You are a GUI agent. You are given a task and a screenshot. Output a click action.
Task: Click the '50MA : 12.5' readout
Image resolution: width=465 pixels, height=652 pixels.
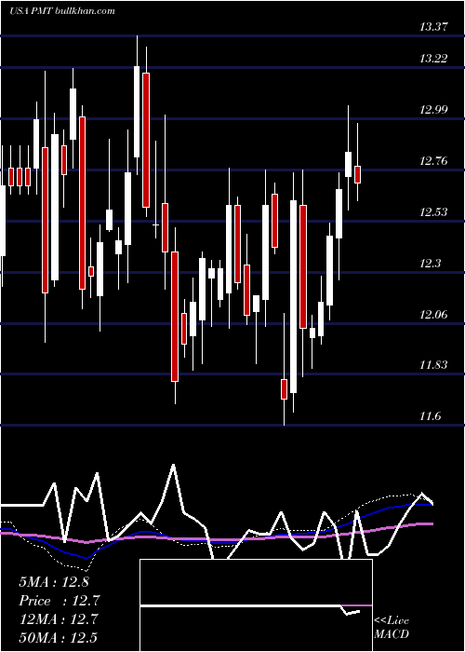(x=58, y=638)
